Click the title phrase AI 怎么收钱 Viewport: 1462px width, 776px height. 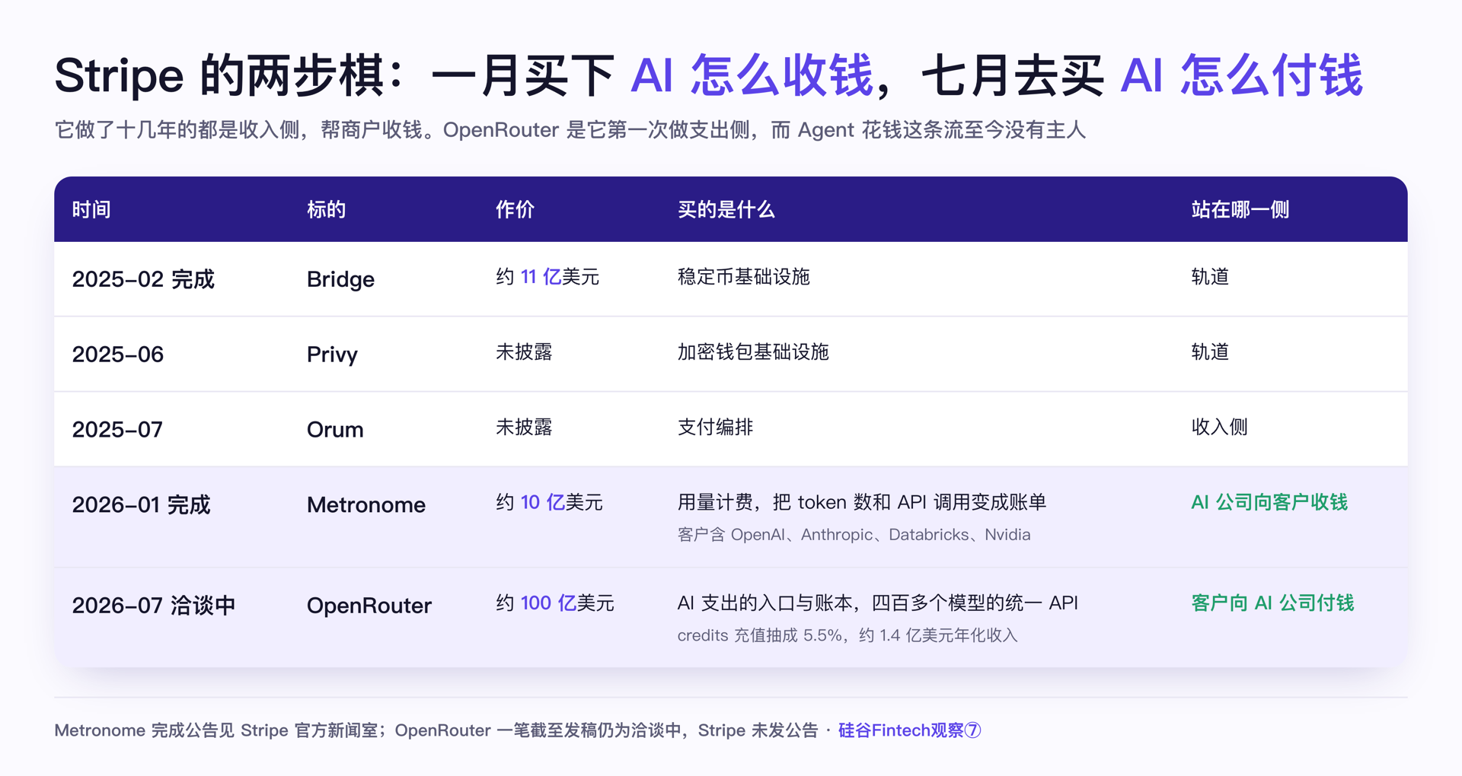click(x=752, y=76)
